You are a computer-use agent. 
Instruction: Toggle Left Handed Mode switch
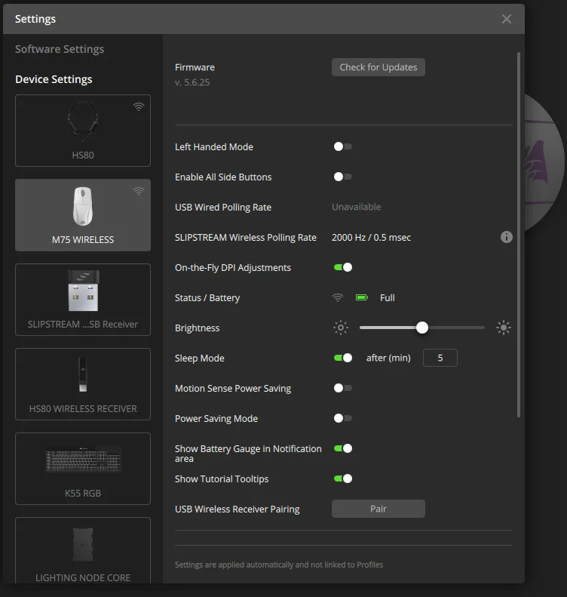[x=342, y=146]
